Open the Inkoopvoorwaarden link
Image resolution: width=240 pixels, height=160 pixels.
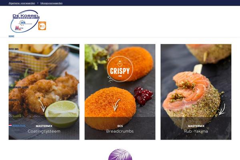[52, 3]
